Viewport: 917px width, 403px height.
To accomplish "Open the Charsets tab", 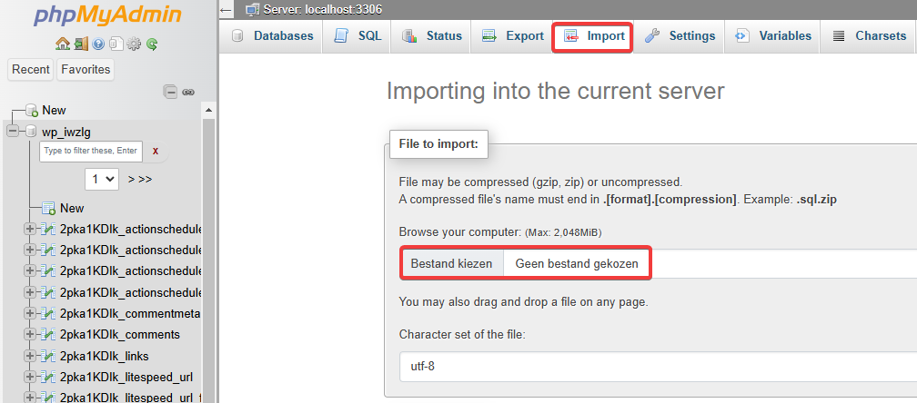I will coord(869,36).
